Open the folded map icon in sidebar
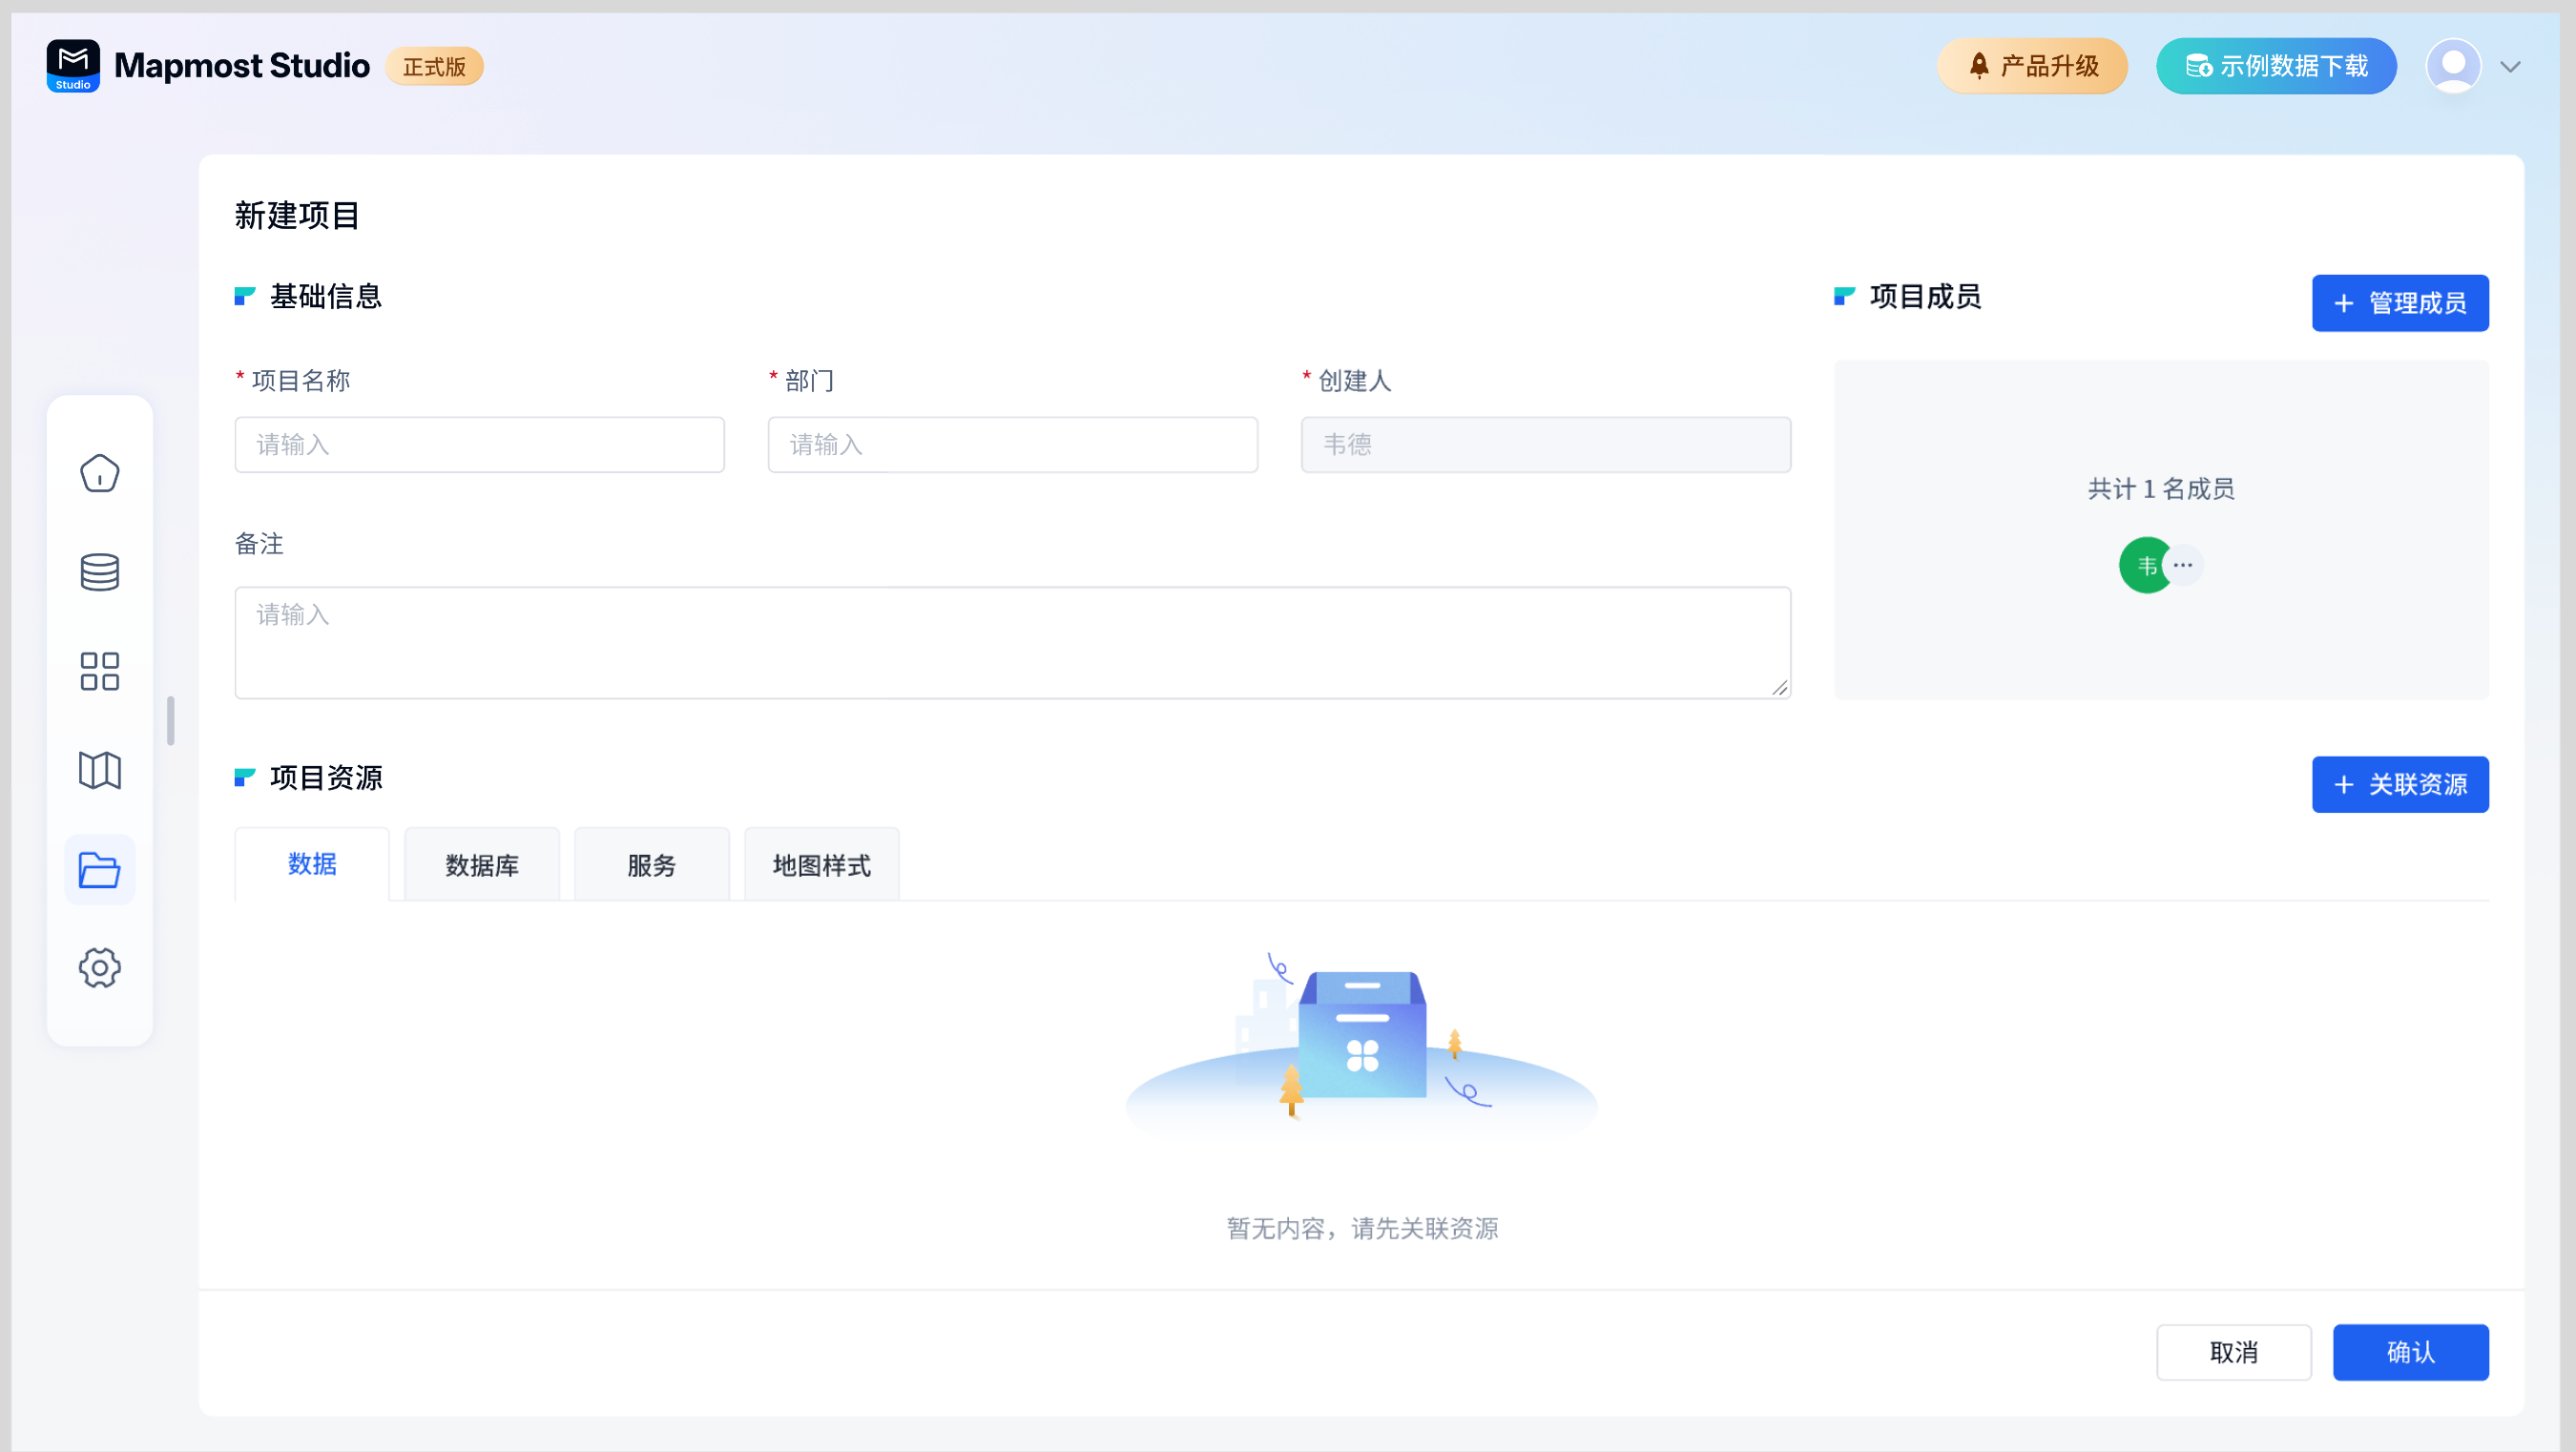Viewport: 2576px width, 1452px height. pos(99,770)
